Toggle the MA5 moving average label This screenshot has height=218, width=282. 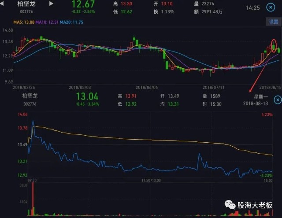tap(23, 22)
